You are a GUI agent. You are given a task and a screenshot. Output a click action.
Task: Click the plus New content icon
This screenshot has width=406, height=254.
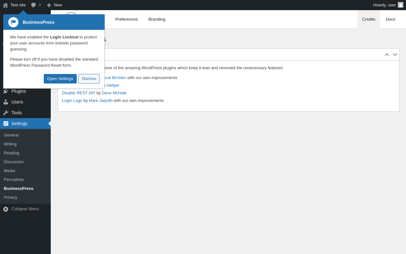pyautogui.click(x=49, y=5)
